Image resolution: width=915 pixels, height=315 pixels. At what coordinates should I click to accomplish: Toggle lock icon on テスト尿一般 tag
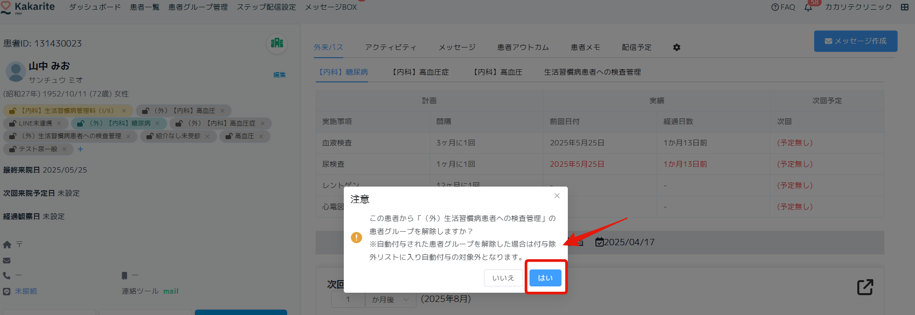click(x=13, y=149)
